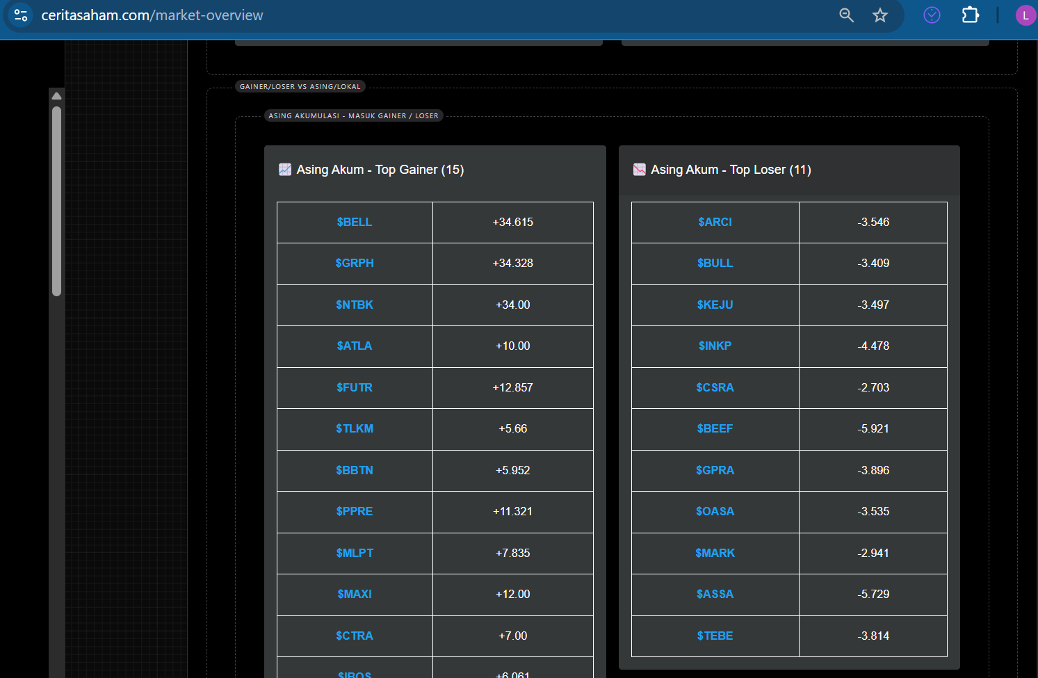Viewport: 1038px width, 678px height.
Task: Click the +34.00 value for NTBK
Action: [513, 305]
